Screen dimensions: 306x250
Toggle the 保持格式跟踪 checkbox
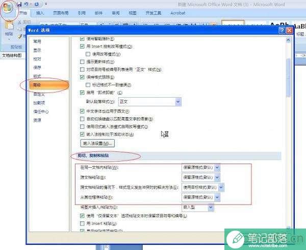click(82, 77)
